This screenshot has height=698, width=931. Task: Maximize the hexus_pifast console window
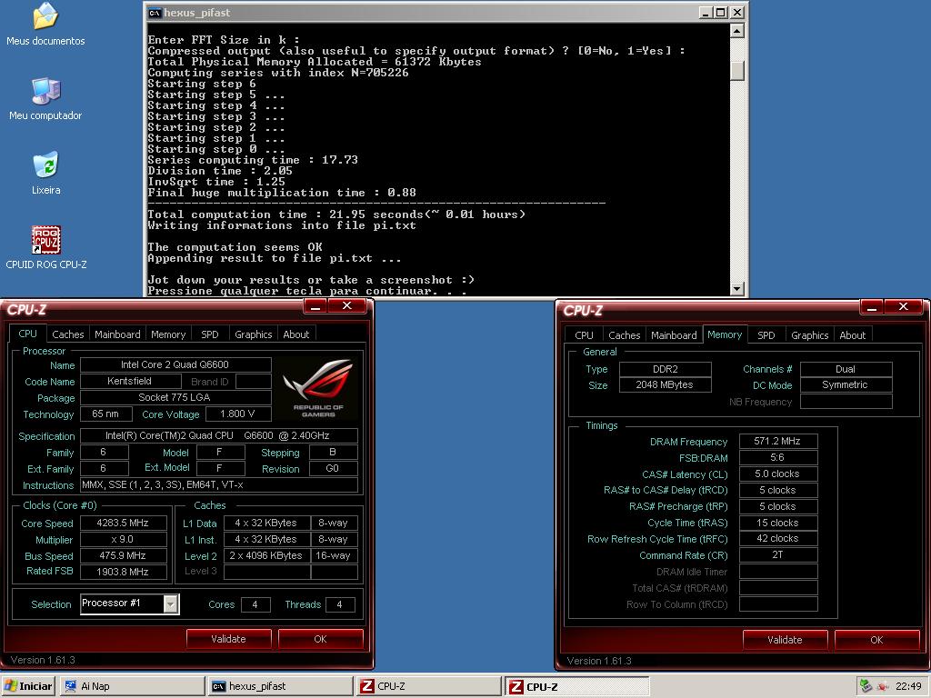[721, 13]
